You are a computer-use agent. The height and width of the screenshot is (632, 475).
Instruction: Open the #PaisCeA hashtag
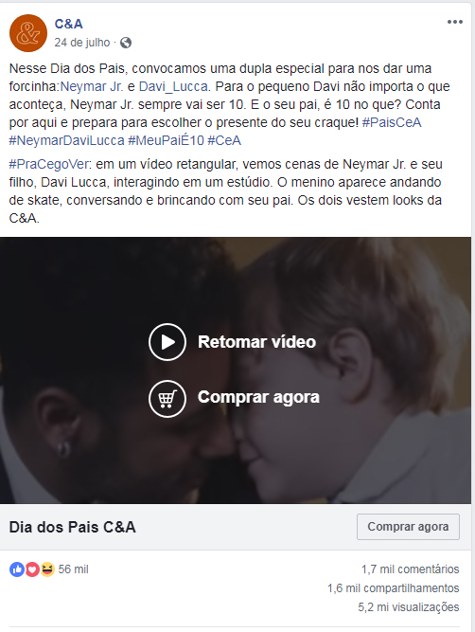[392, 122]
